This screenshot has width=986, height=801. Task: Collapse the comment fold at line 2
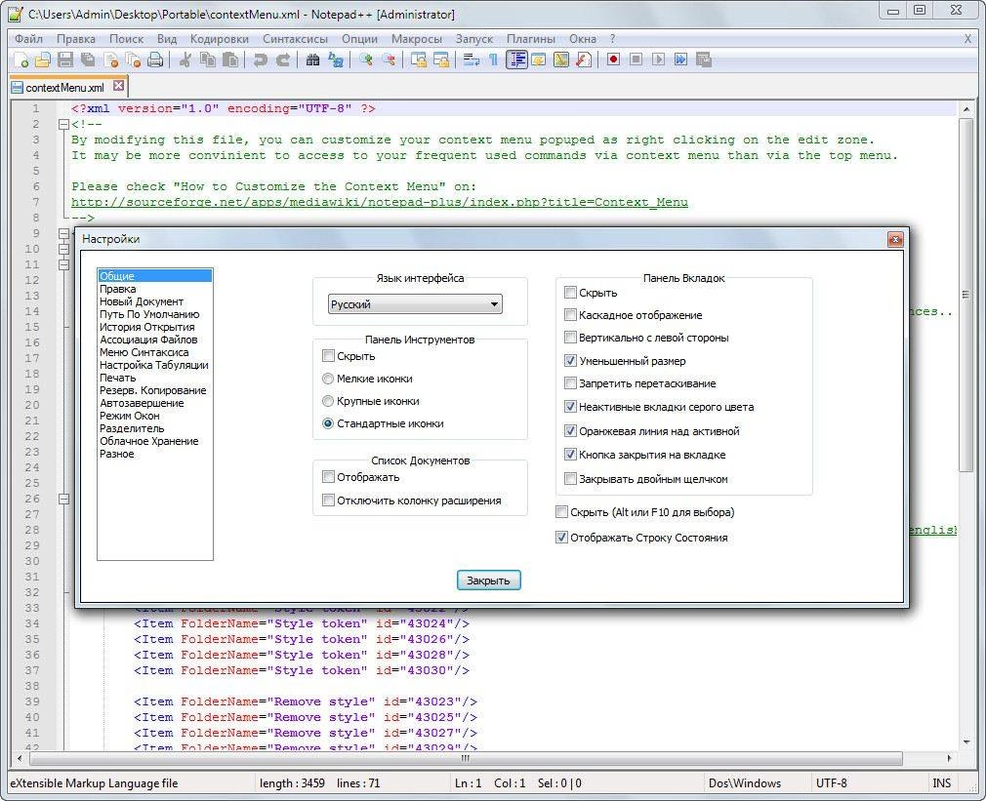(63, 124)
